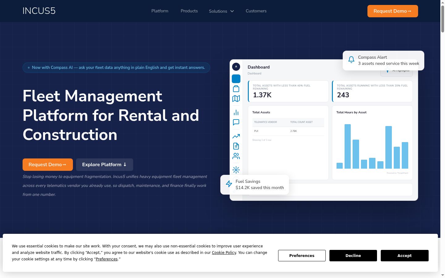Click the Total Hours by Asset title
445x278 pixels.
(351, 112)
